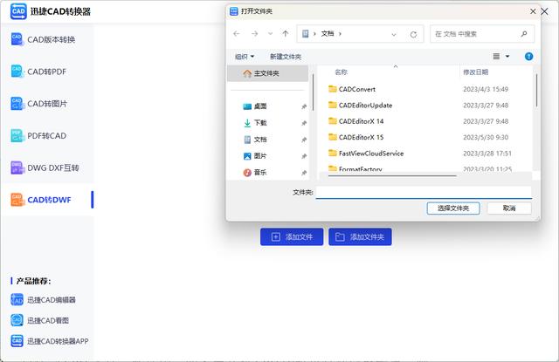Click the navigation pane vertical scrollbar

tap(313, 92)
